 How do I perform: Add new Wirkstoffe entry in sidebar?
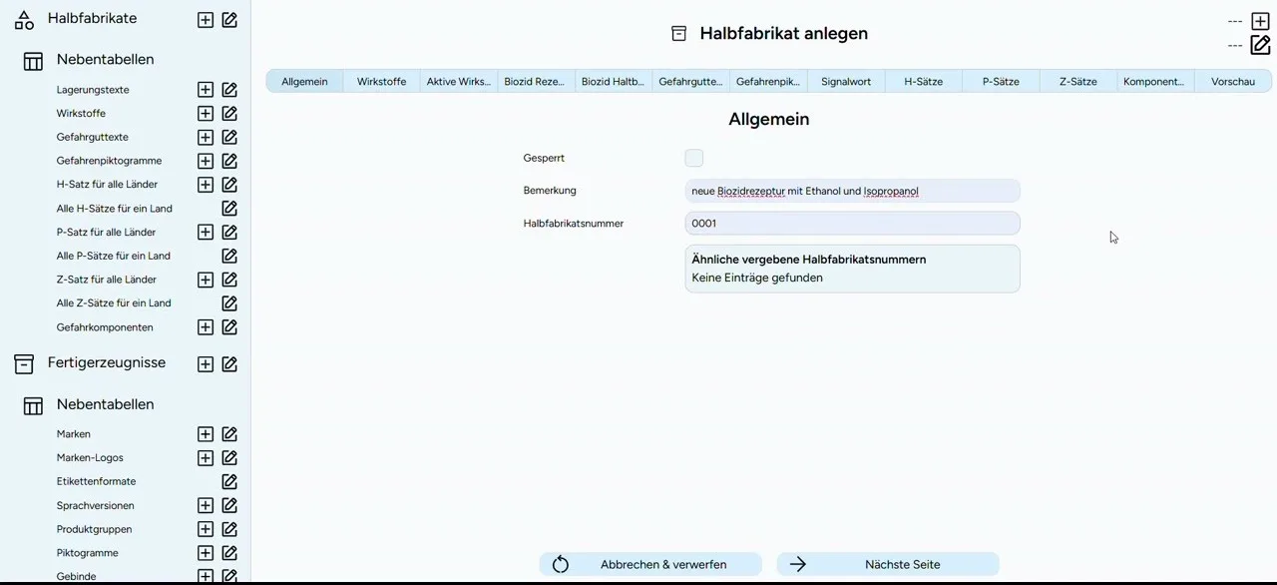[x=206, y=114]
